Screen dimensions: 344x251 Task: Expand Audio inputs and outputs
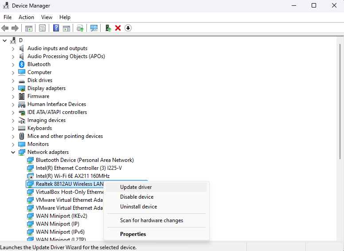click(x=13, y=49)
